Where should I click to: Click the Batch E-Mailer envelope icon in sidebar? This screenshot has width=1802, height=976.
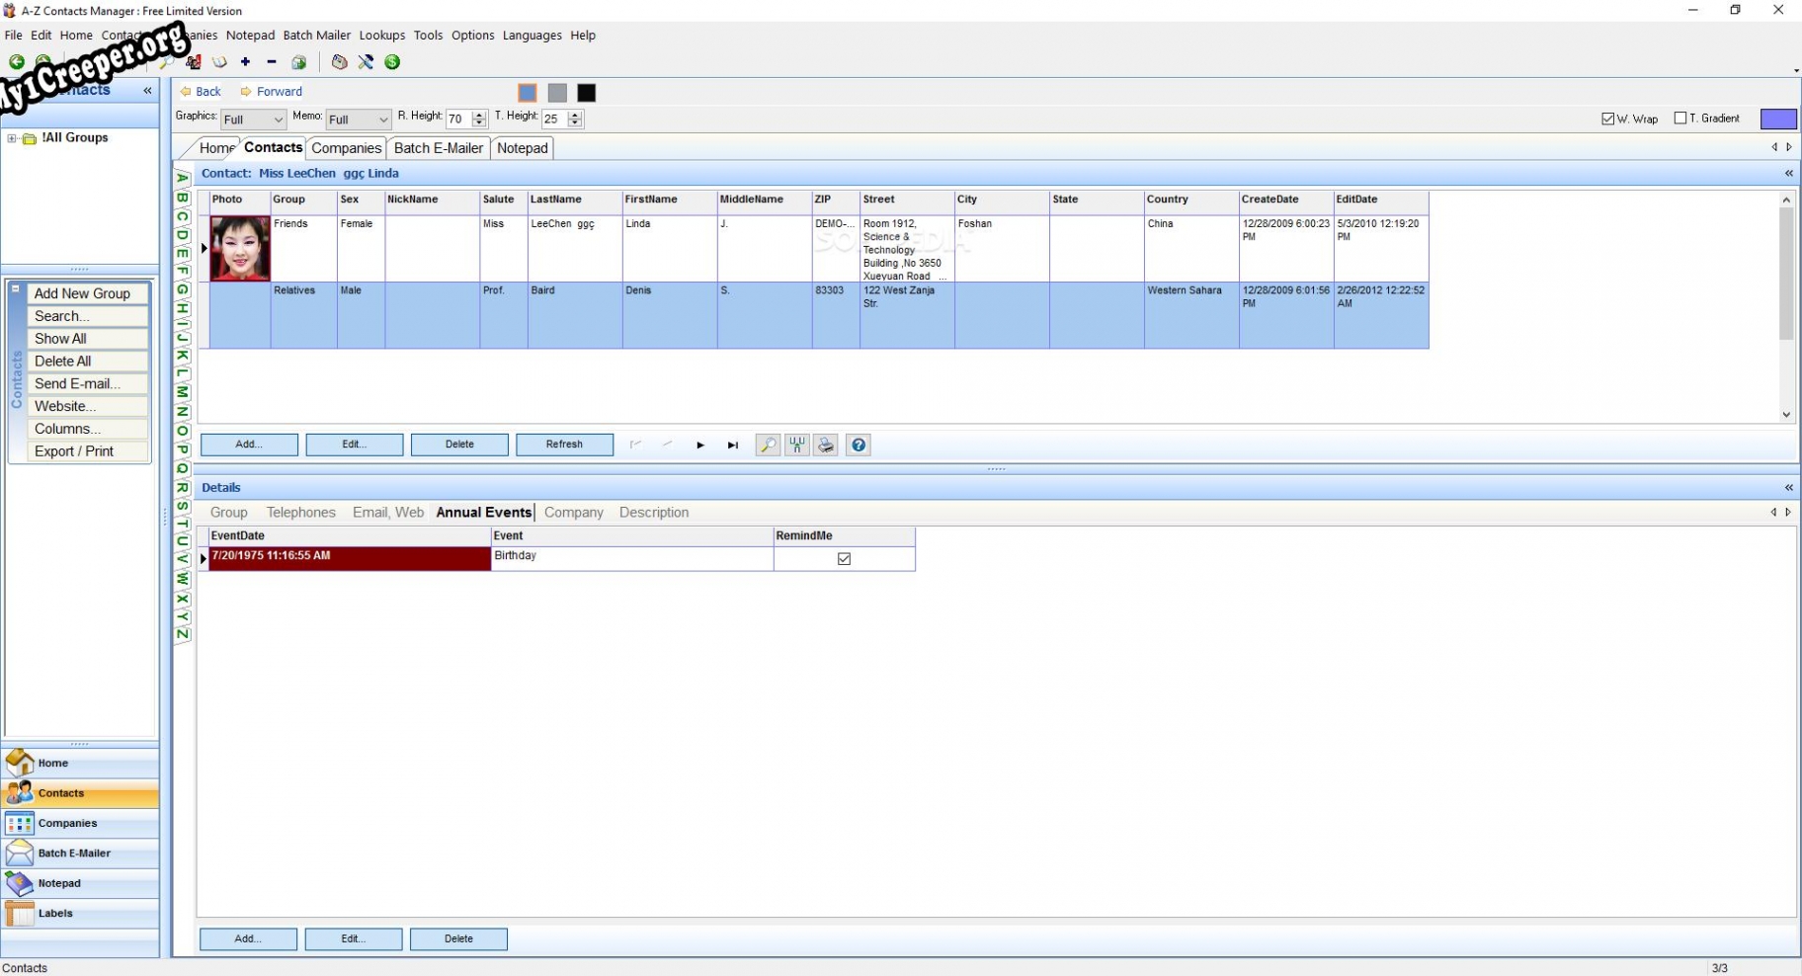coord(19,854)
